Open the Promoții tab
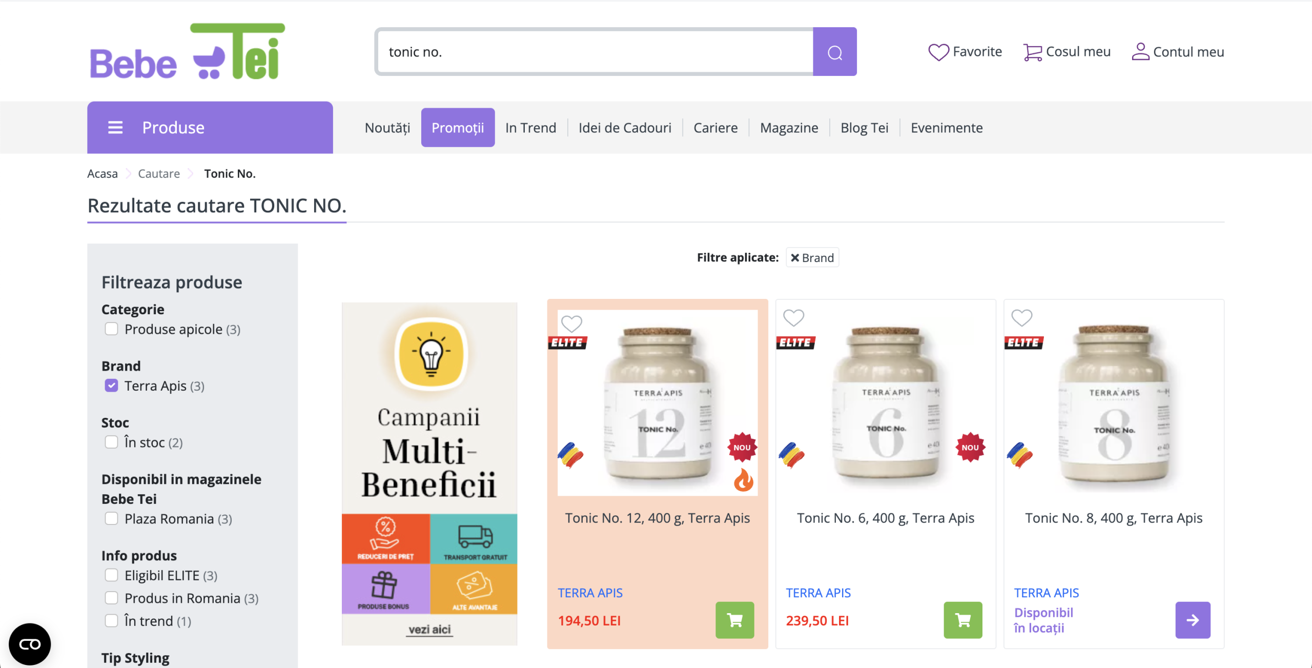The height and width of the screenshot is (668, 1312). (x=457, y=128)
